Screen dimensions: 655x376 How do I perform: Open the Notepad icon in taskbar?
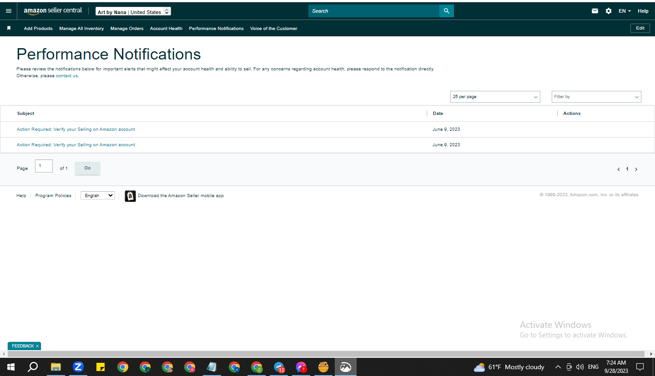pyautogui.click(x=212, y=367)
